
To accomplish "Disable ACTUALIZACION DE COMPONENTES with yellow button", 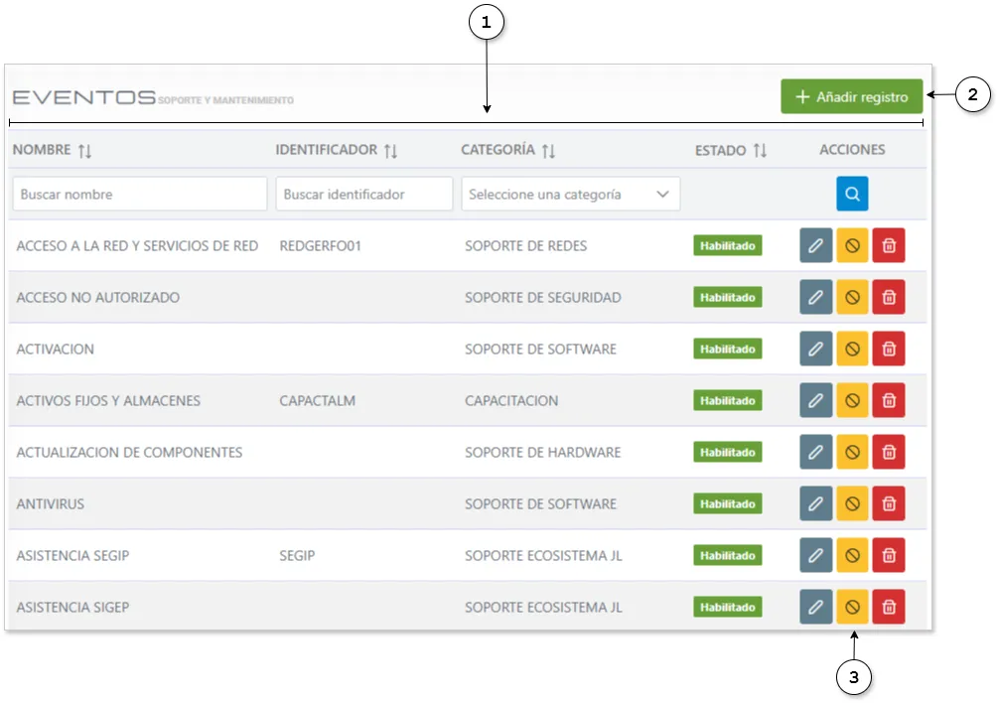I will click(852, 452).
